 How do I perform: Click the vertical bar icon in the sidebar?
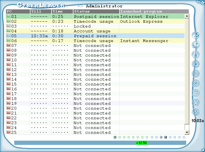pyautogui.click(x=196, y=74)
